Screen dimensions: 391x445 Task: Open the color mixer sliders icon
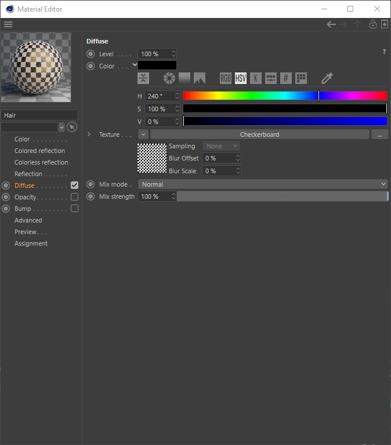pos(271,78)
